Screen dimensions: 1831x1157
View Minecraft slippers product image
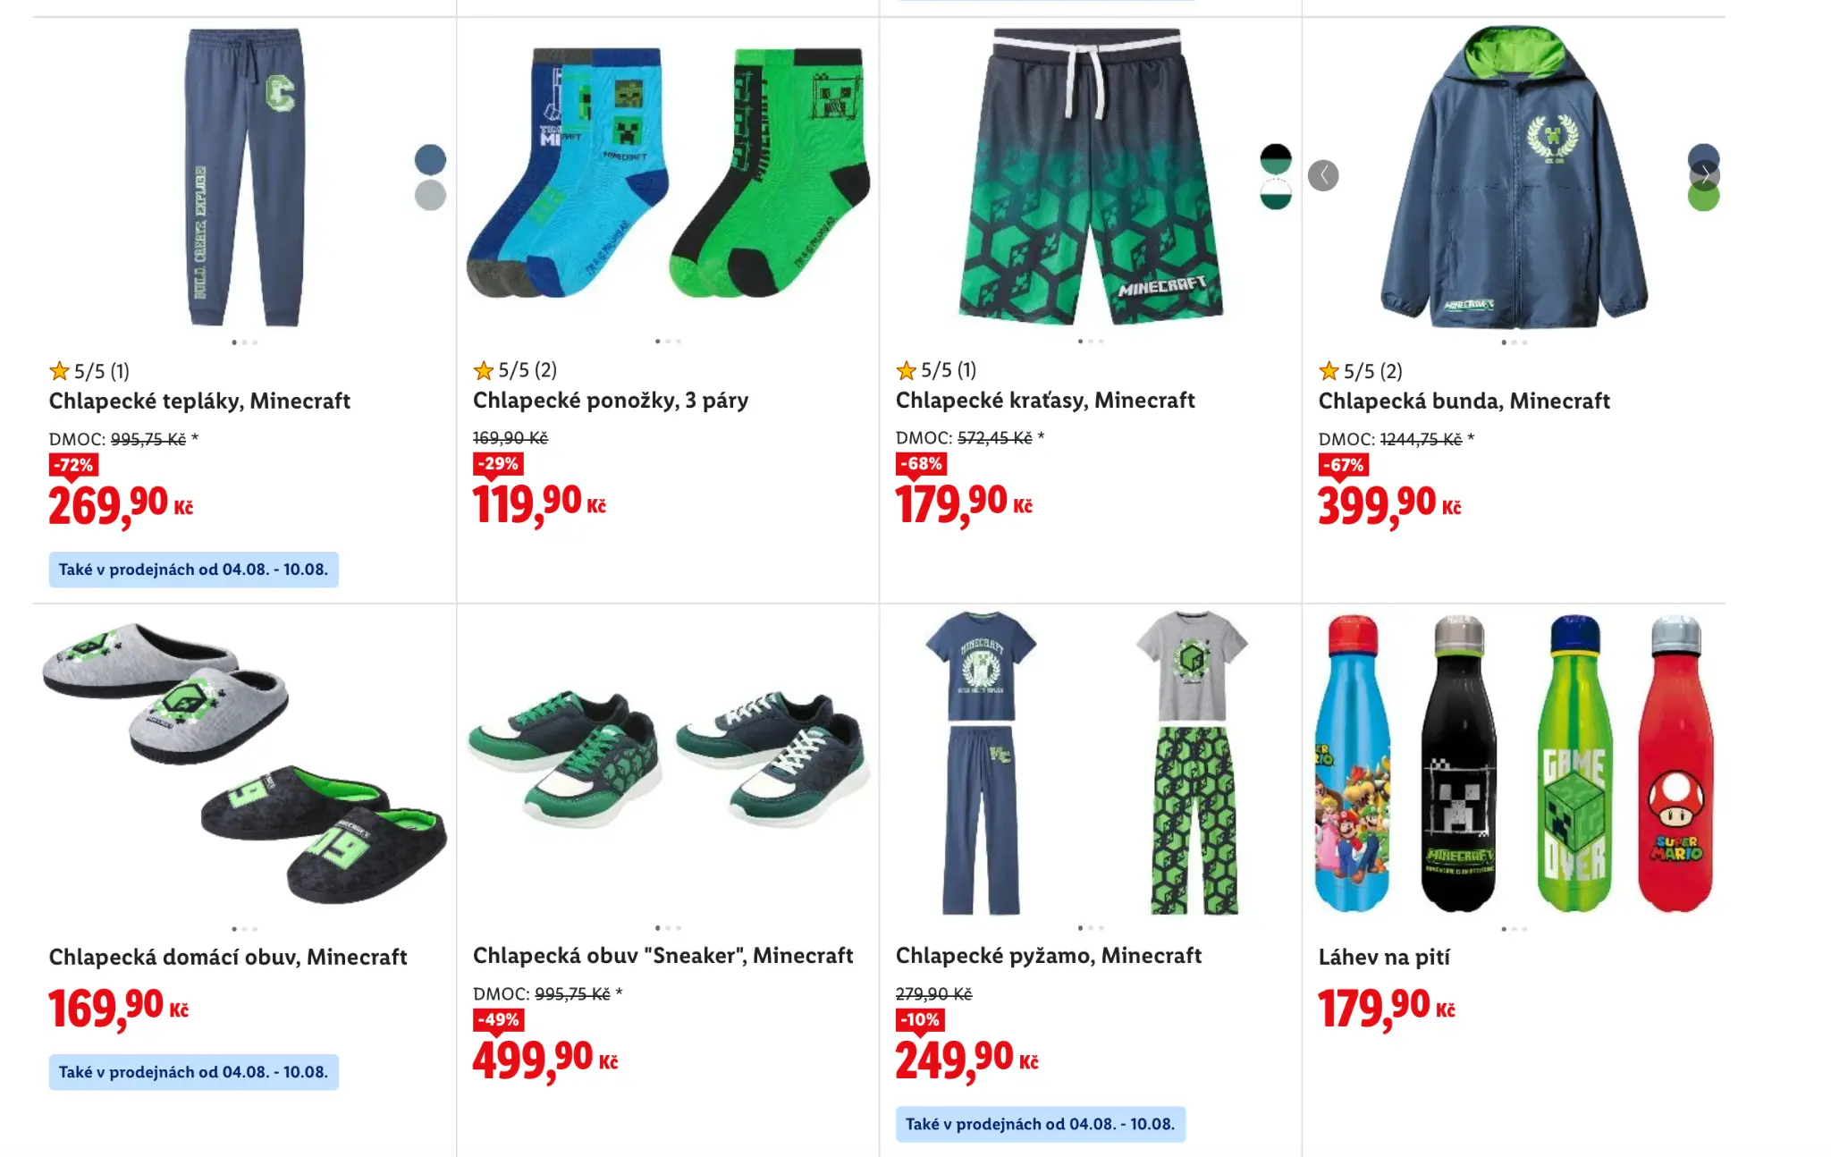point(245,764)
